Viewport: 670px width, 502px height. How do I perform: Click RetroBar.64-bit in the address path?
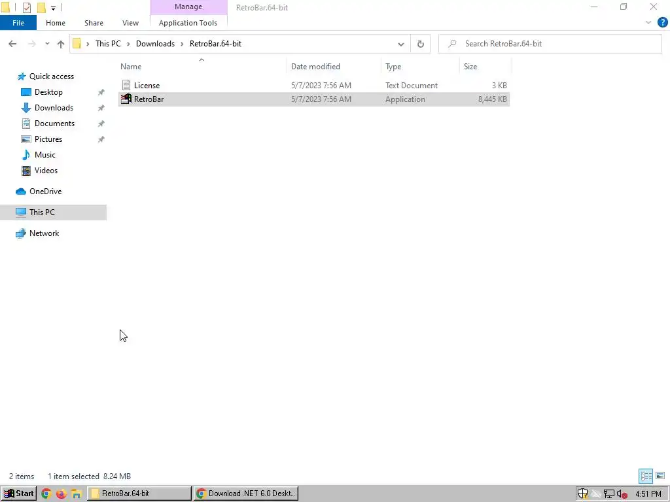point(215,44)
